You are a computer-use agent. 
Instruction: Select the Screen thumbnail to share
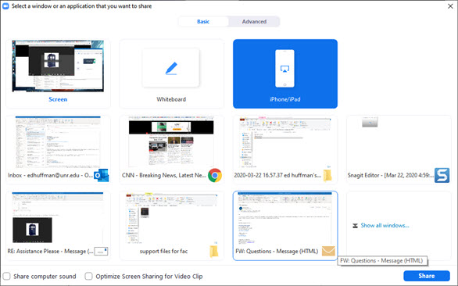[58, 66]
